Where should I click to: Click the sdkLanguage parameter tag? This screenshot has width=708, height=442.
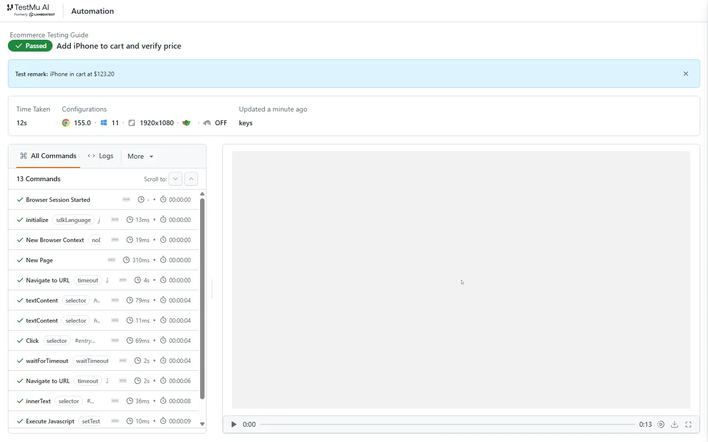point(73,220)
